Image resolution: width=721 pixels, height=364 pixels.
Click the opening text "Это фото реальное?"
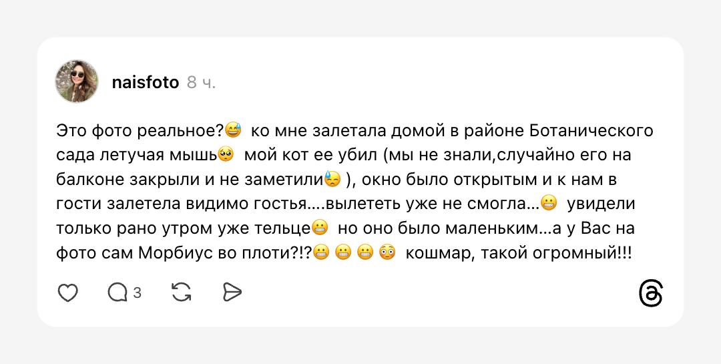(x=140, y=130)
